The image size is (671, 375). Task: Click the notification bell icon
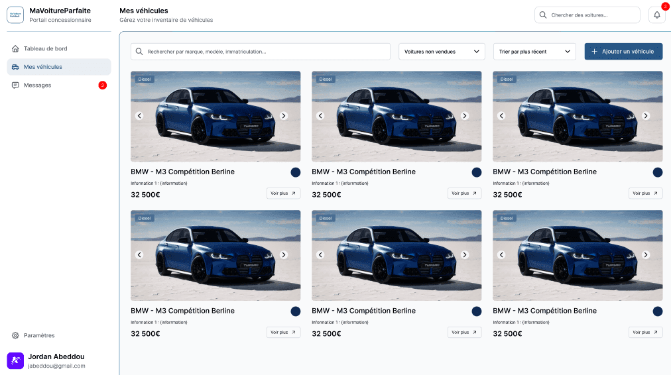click(656, 15)
